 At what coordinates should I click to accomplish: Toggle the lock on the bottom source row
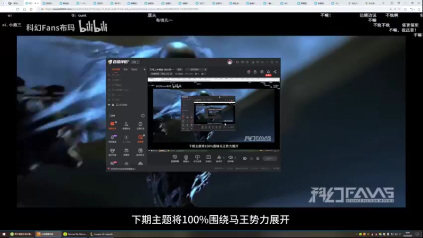coord(113,105)
